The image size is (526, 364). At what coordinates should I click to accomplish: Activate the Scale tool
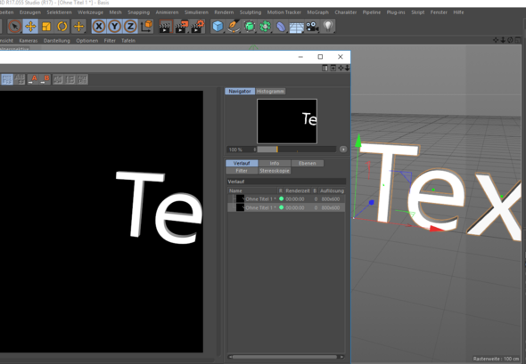[46, 27]
